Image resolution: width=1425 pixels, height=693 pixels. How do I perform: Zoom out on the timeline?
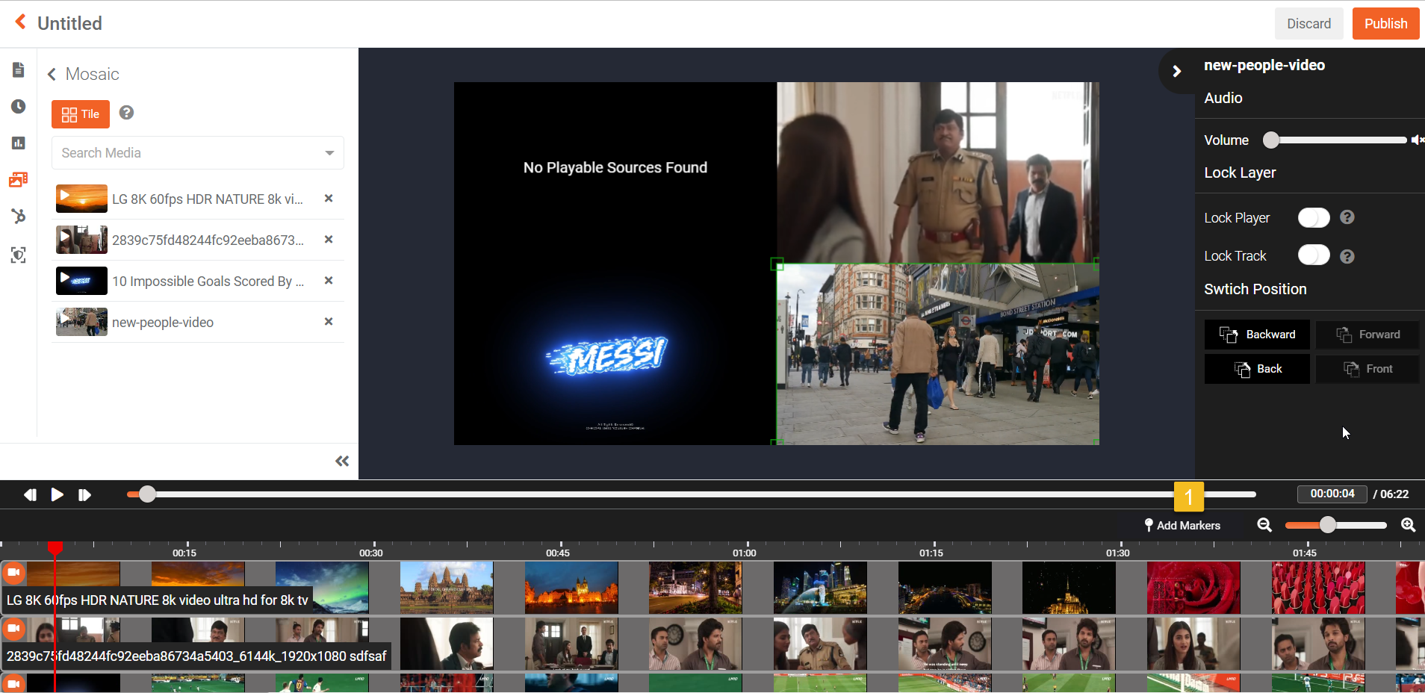click(1264, 525)
